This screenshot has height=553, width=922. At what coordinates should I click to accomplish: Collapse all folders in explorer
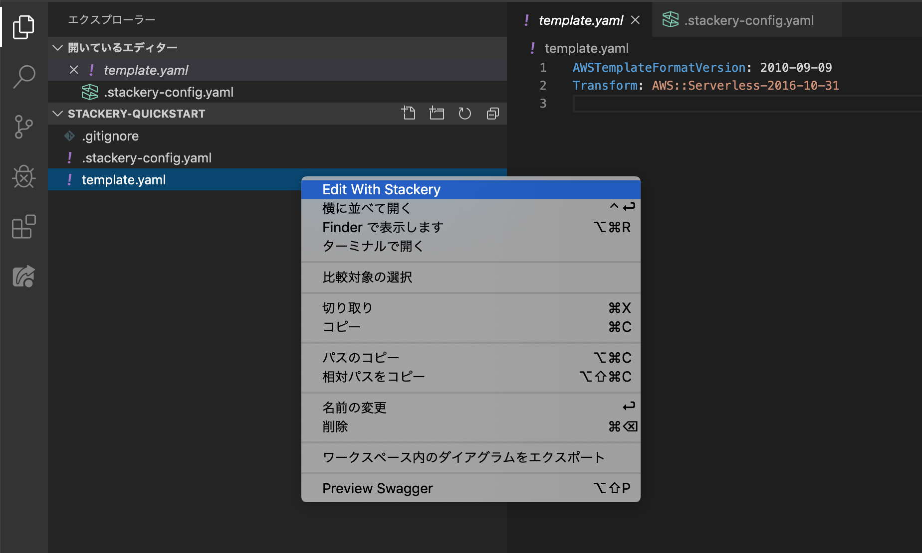pos(492,114)
